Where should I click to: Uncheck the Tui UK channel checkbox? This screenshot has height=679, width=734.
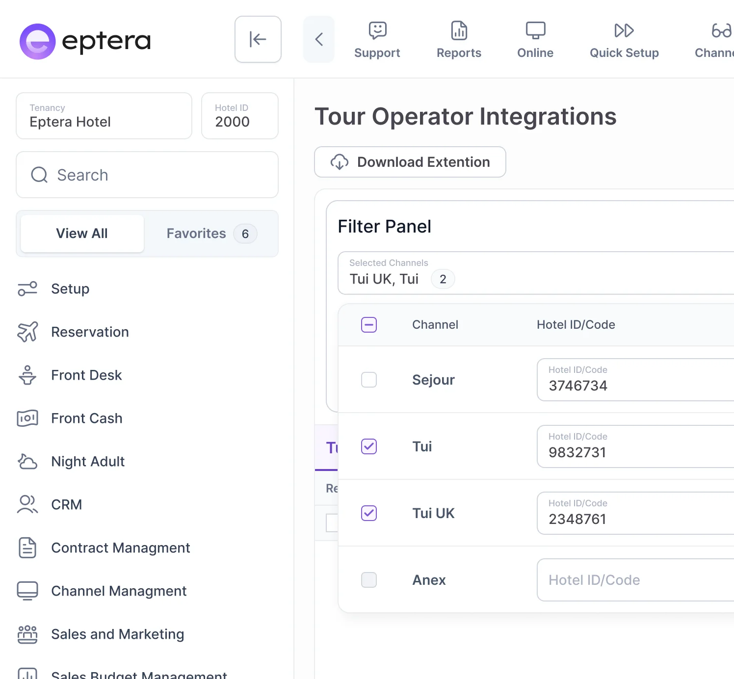[369, 513]
